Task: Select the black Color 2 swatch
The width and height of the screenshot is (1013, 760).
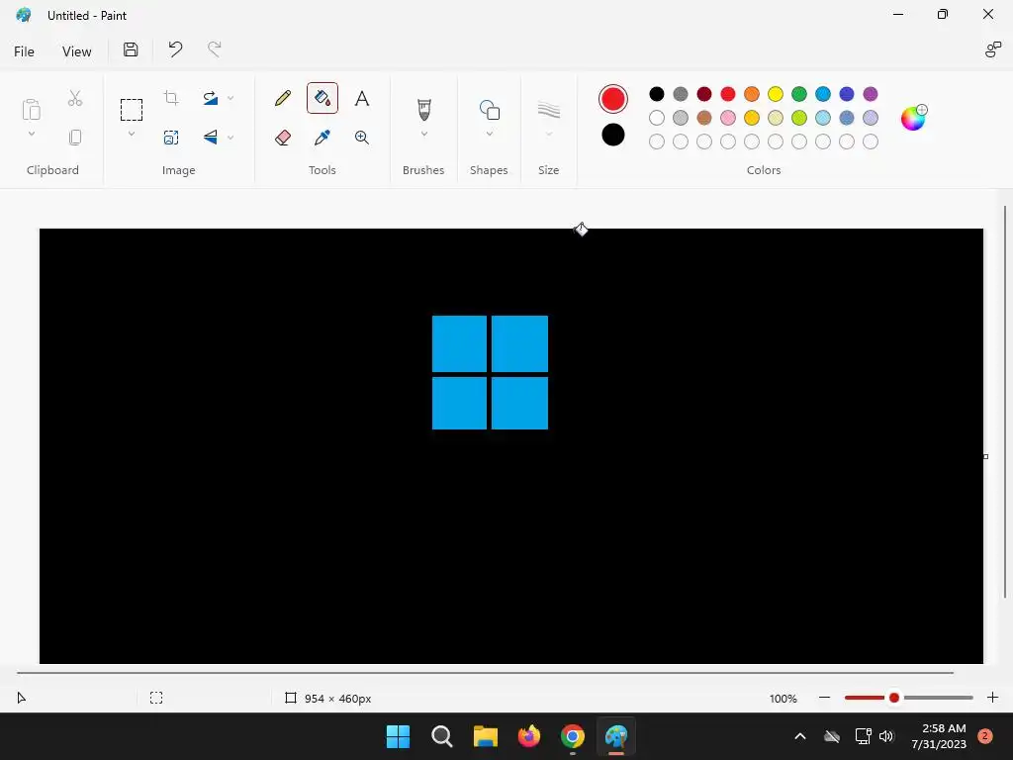Action: tap(613, 135)
